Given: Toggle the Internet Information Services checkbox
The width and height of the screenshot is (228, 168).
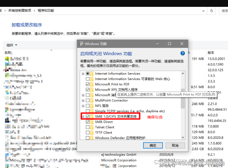Looking at the screenshot, I should 88,74.
